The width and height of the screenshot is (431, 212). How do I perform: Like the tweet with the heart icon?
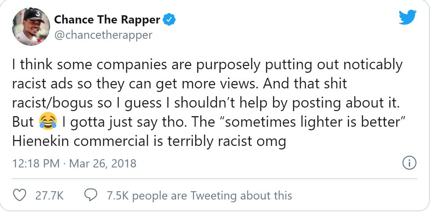(x=20, y=195)
